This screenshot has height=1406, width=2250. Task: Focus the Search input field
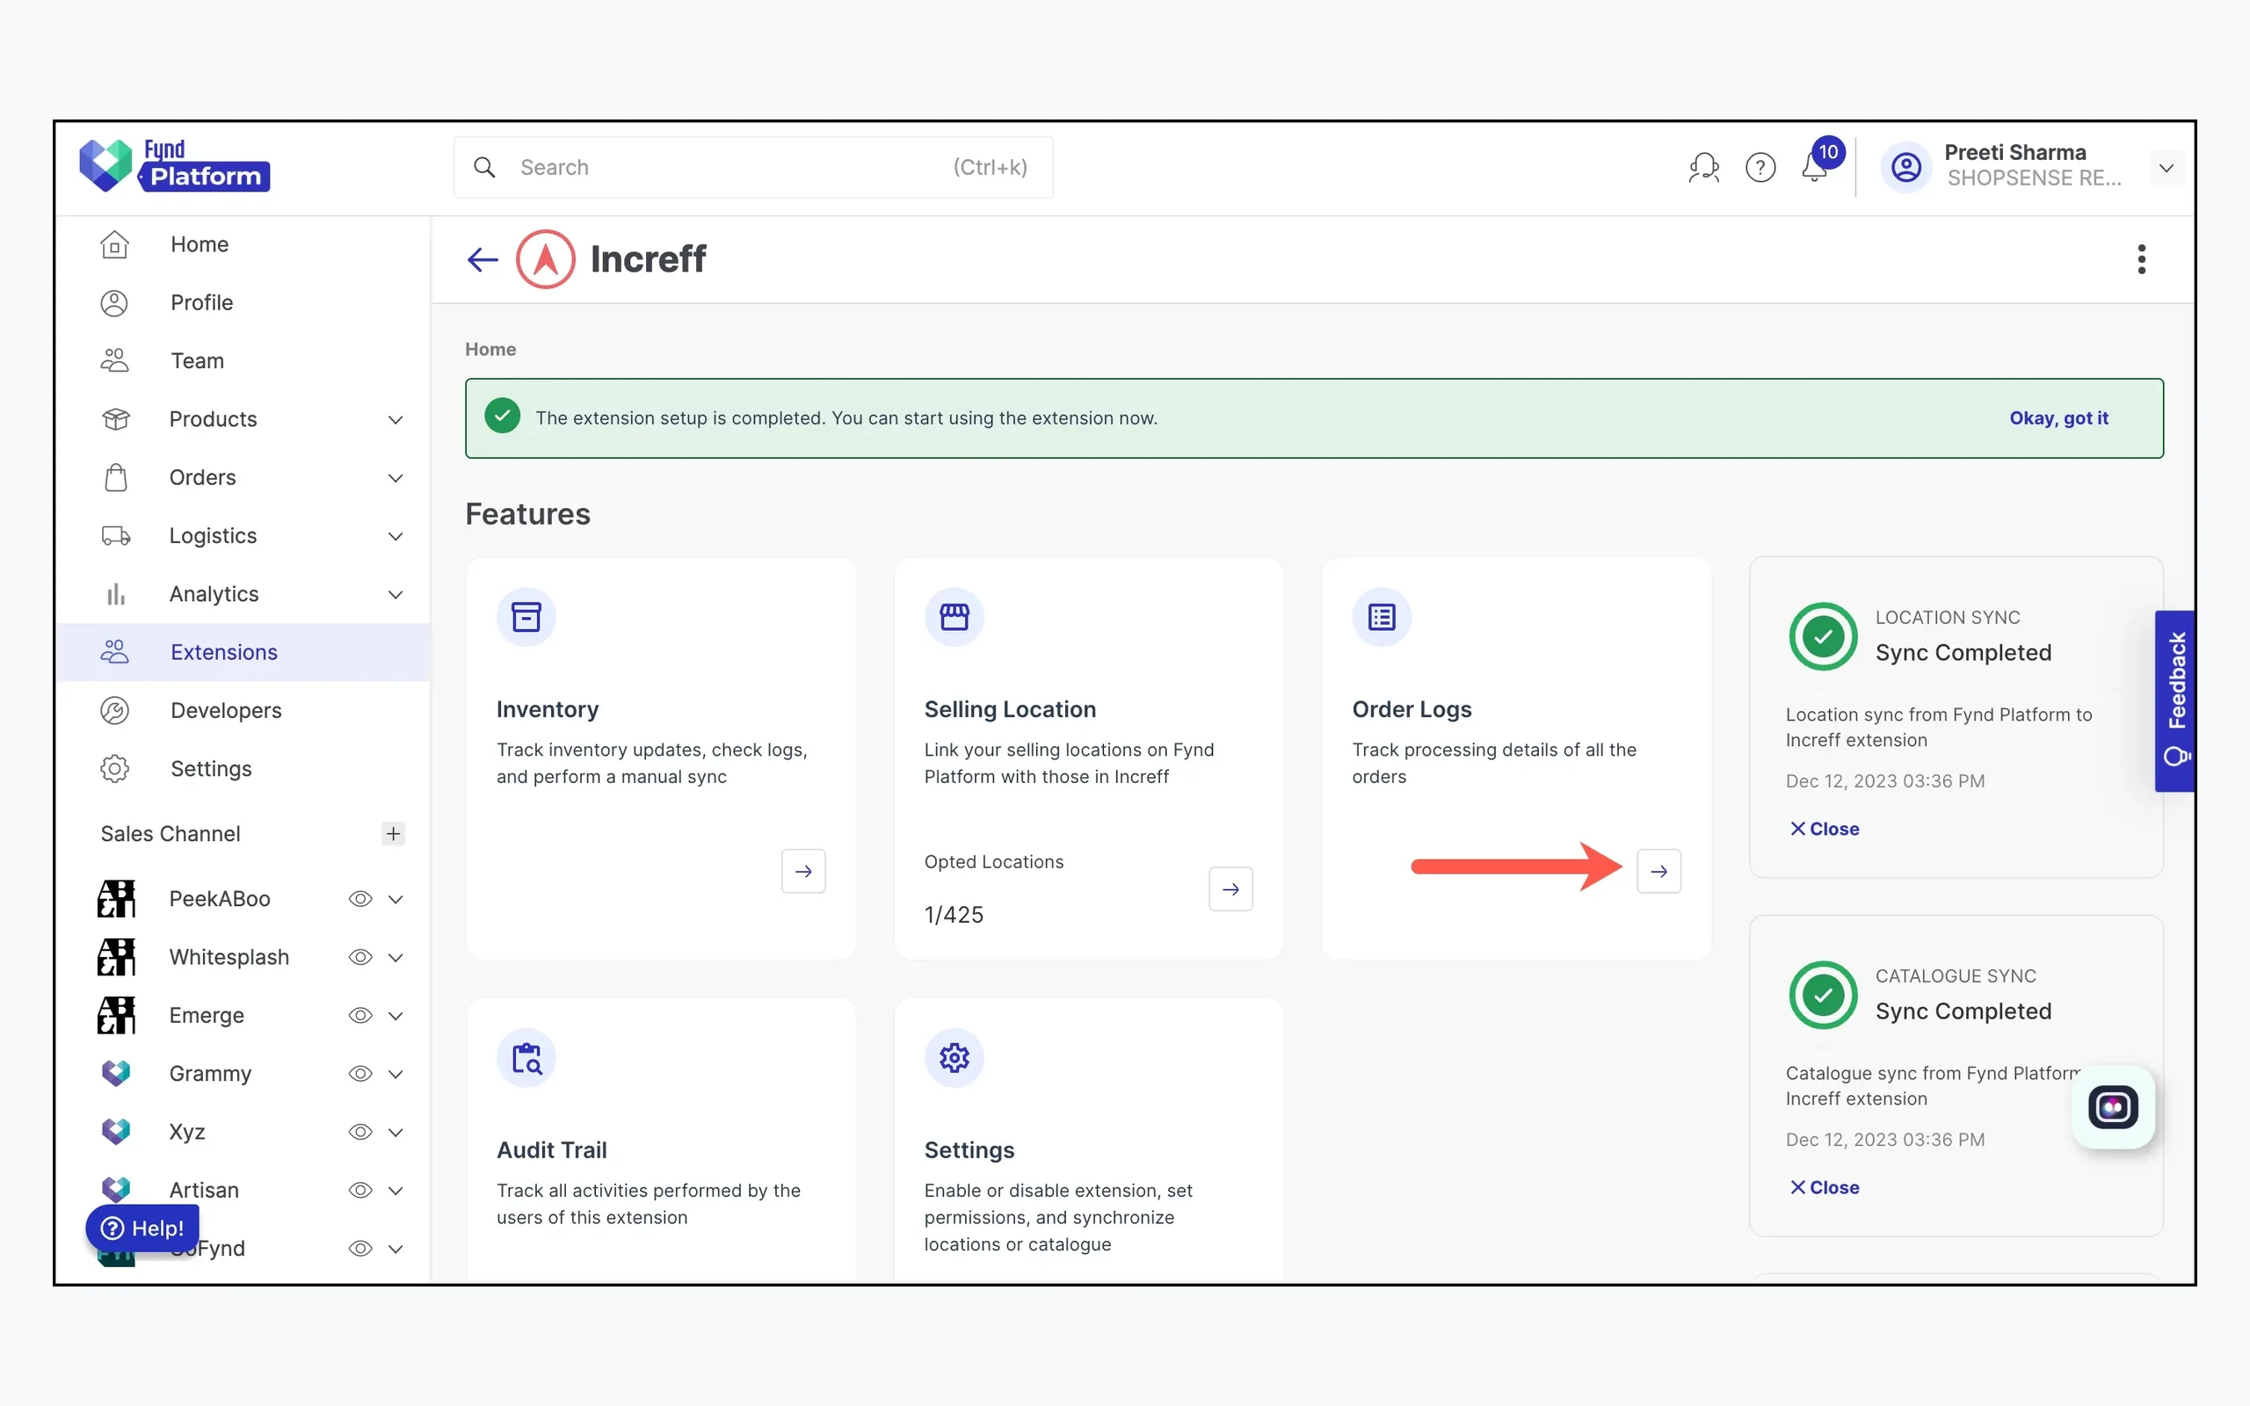753,167
